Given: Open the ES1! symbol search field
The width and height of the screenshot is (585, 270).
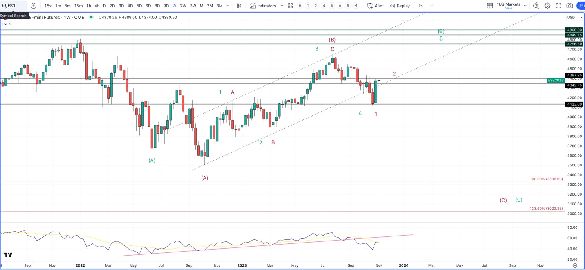Looking at the screenshot, I should coord(13,6).
